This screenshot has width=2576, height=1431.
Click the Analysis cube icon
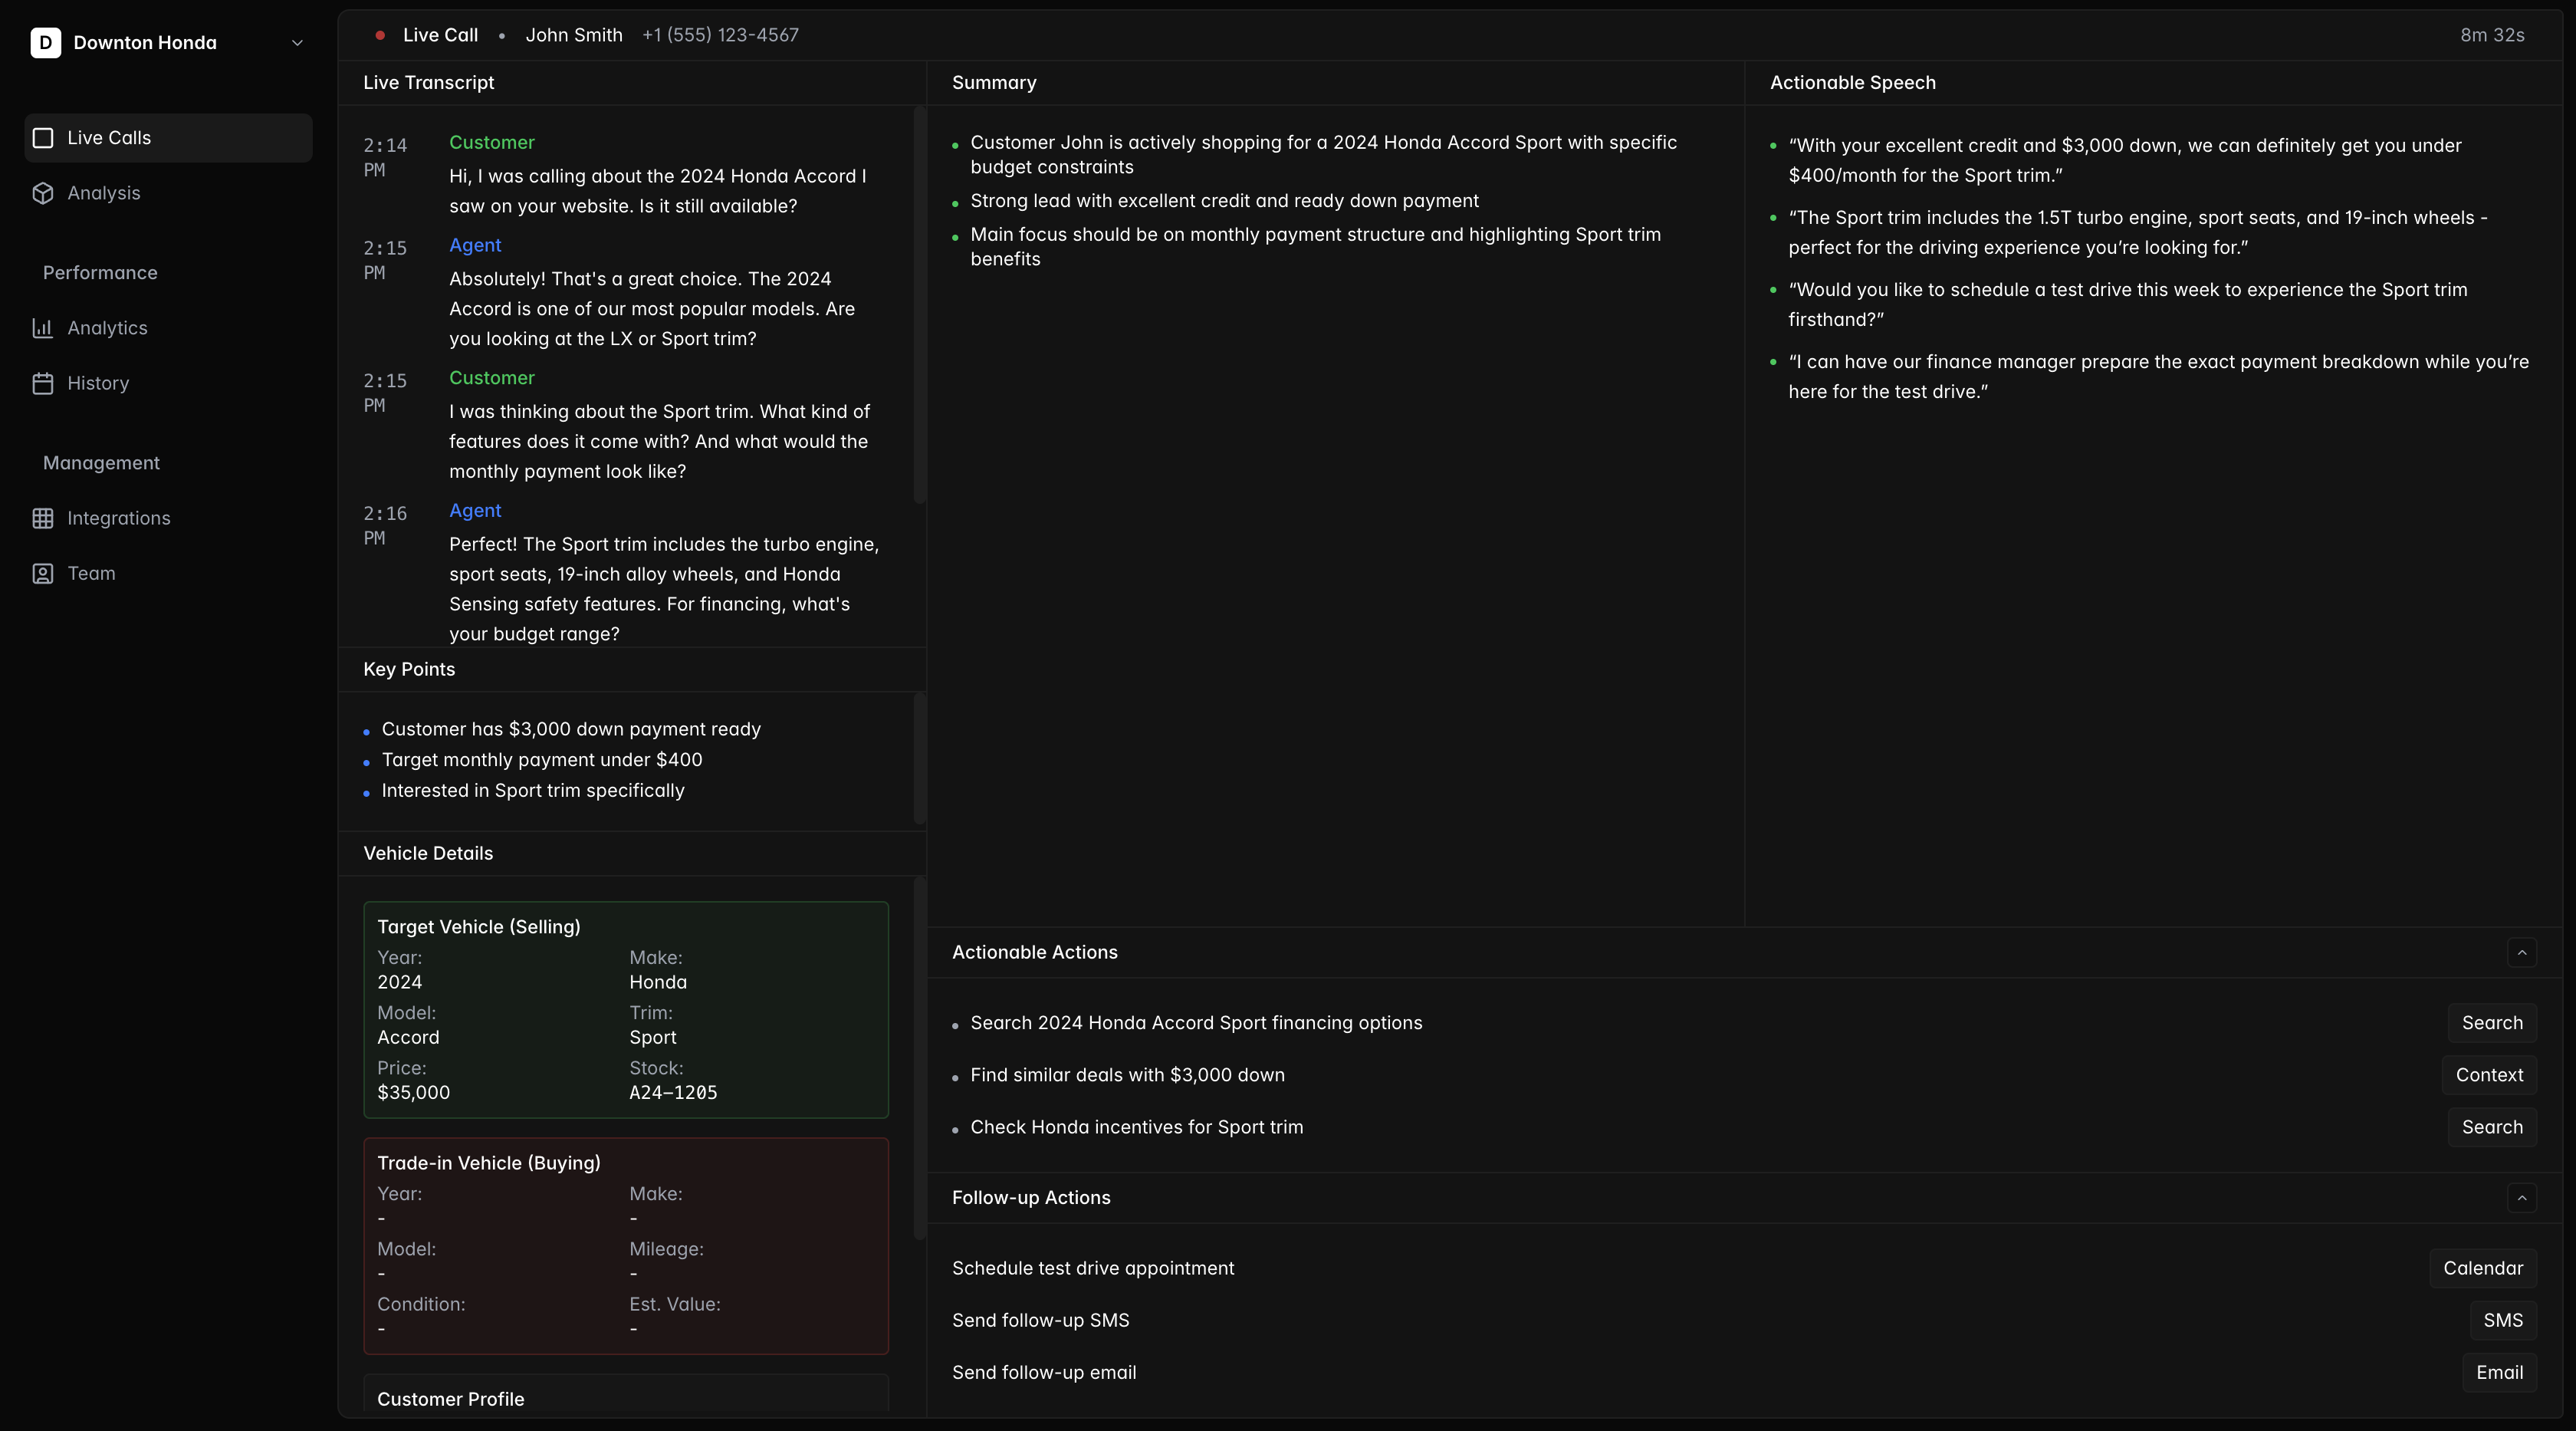point(43,193)
